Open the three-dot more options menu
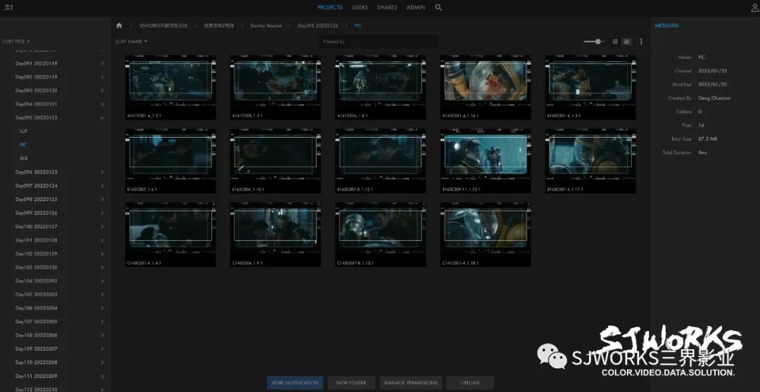 pos(641,41)
